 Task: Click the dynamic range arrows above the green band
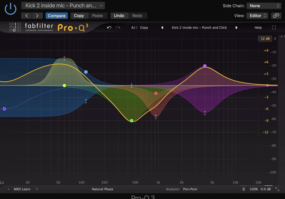[132, 85]
